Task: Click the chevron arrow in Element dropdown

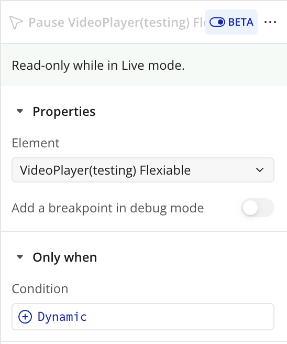Action: coord(260,170)
